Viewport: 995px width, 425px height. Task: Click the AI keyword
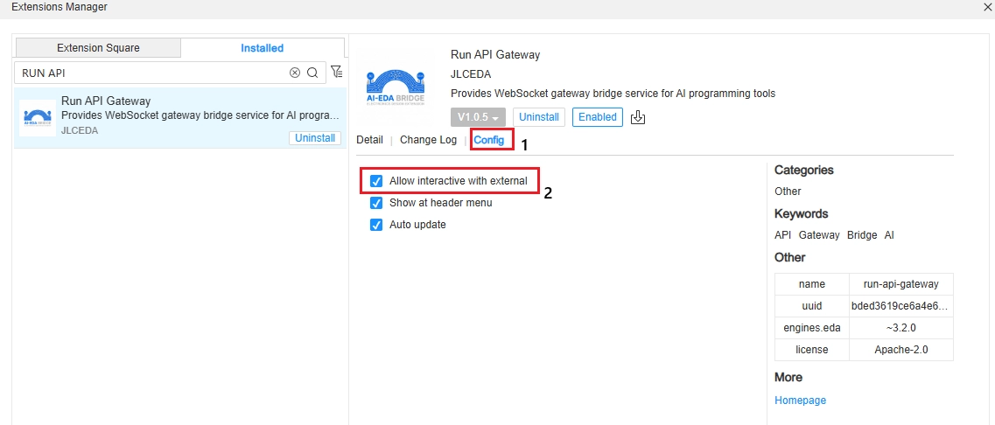889,234
